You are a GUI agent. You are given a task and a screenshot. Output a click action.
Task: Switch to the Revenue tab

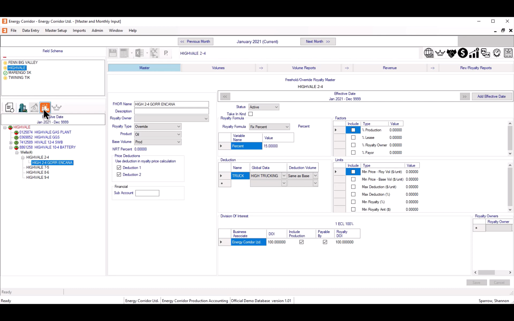tap(390, 68)
